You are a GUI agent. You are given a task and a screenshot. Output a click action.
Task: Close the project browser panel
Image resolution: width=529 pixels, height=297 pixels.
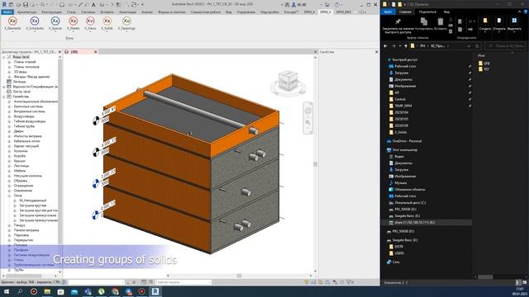[60, 52]
